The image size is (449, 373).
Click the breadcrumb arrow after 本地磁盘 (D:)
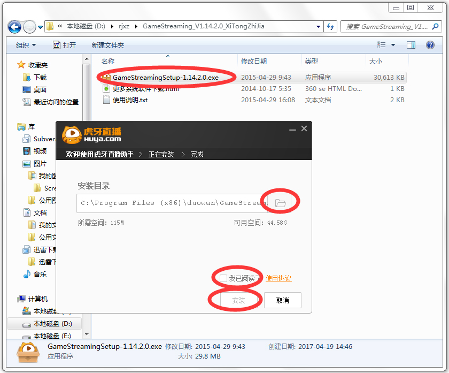(112, 26)
